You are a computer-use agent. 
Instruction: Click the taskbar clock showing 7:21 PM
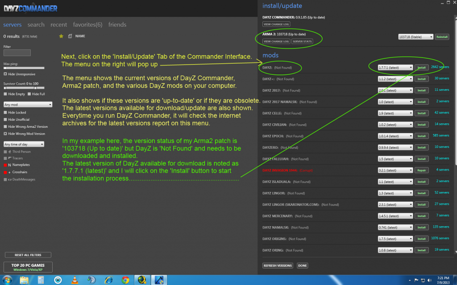tap(443, 281)
